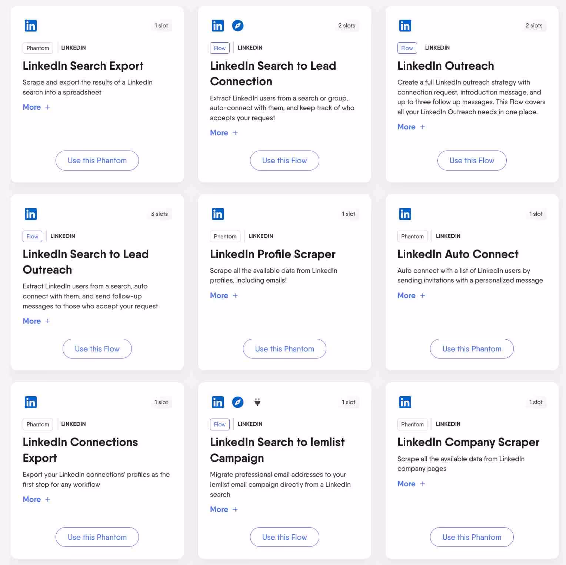Click LINKEDIN category label on LinkedIn Outreach card
Screen dimensions: 566x565
(x=437, y=48)
